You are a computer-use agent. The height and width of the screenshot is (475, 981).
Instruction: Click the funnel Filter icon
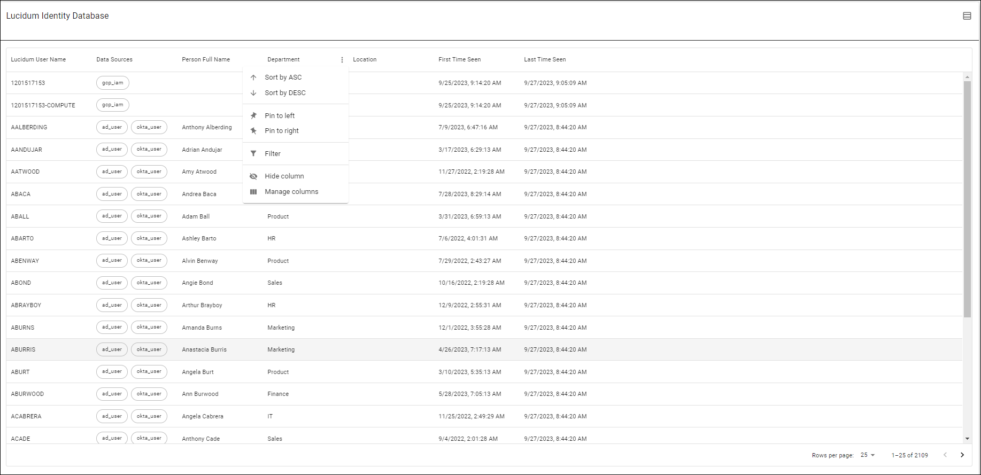point(253,154)
